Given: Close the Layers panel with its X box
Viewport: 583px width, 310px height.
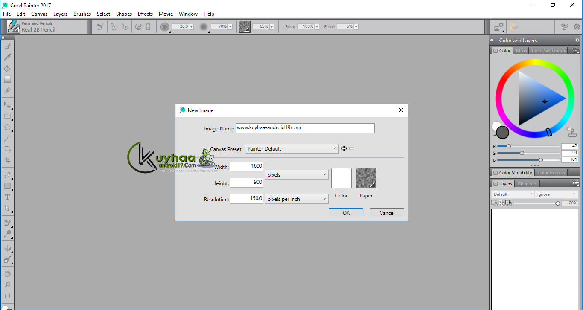Looking at the screenshot, I should pyautogui.click(x=496, y=184).
